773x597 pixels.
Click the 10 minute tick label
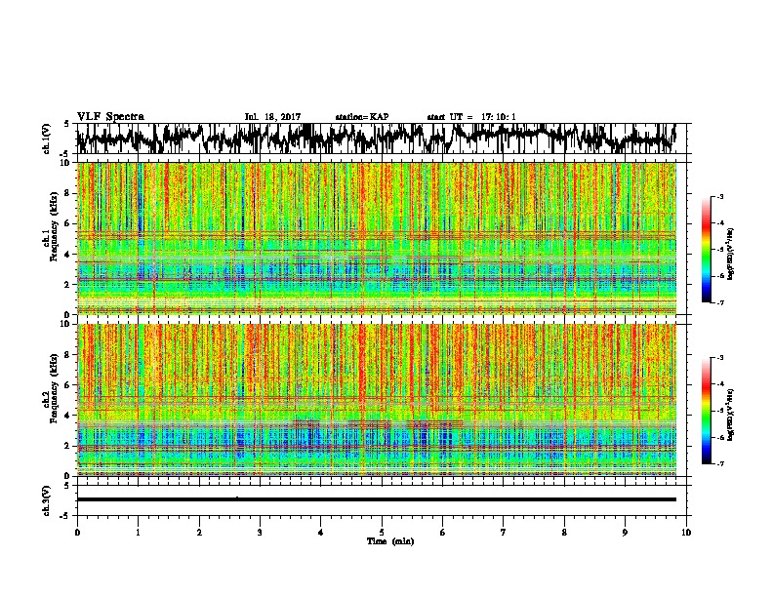(686, 533)
